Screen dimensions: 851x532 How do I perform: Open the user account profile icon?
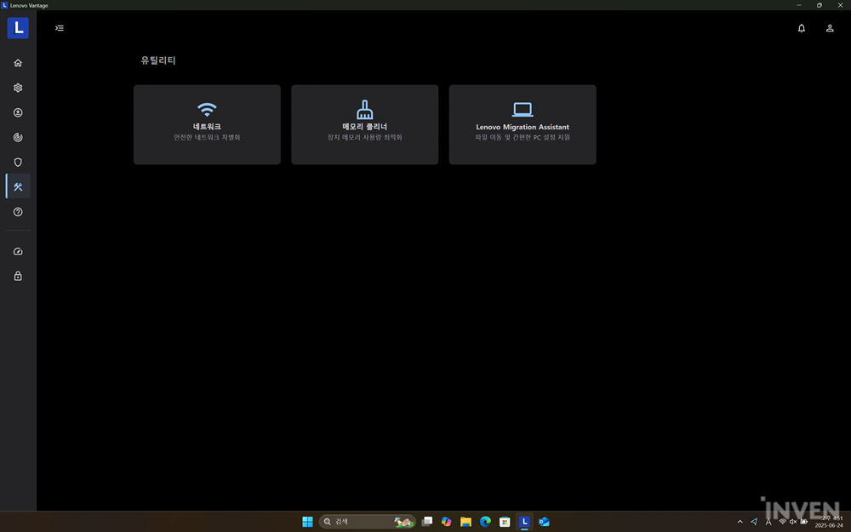point(829,28)
